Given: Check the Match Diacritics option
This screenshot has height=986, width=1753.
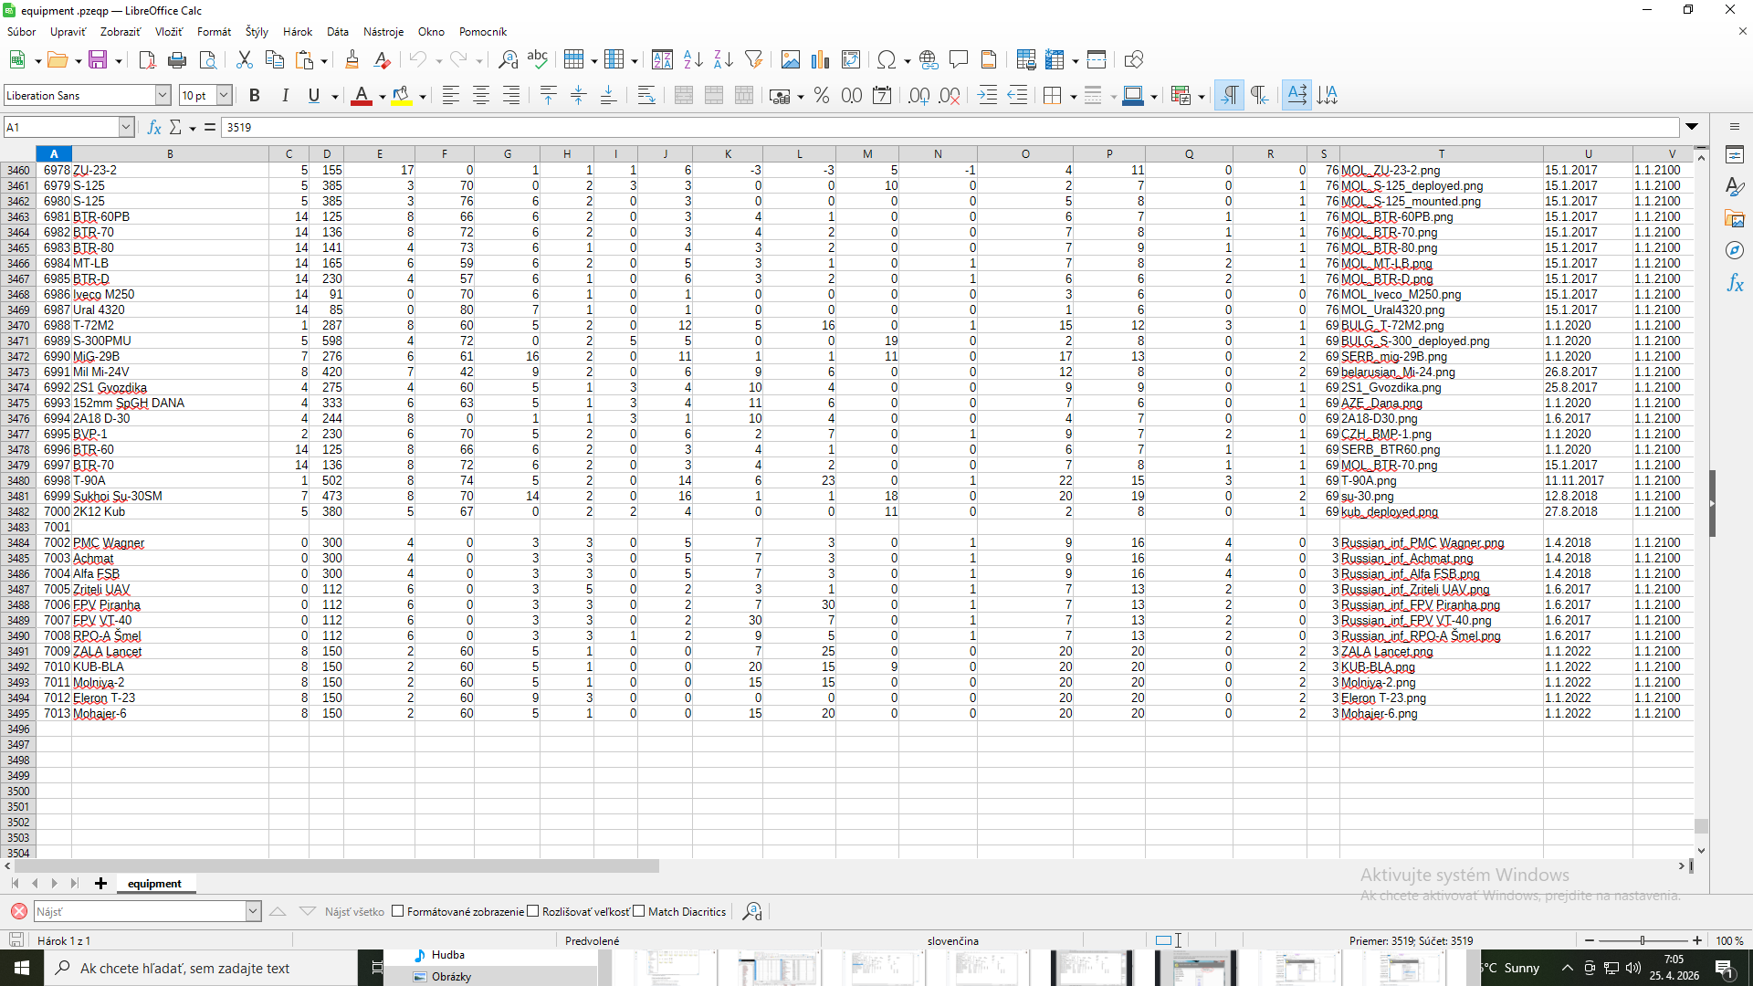Looking at the screenshot, I should (x=639, y=911).
